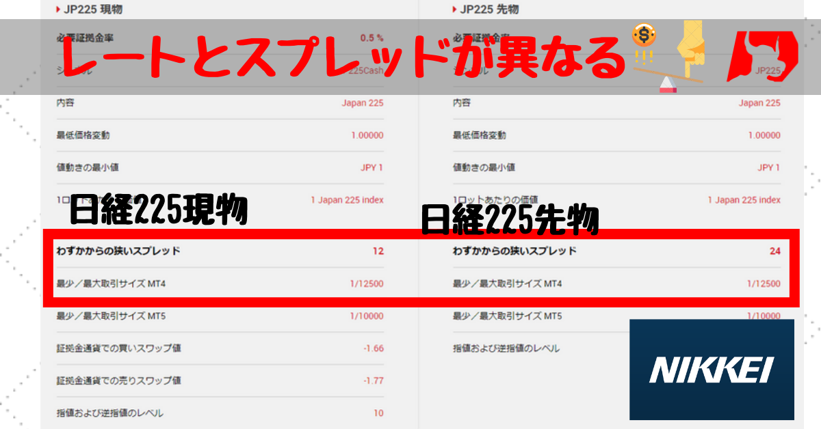Click the buy swap value -1.66
The image size is (821, 429).
coord(374,348)
